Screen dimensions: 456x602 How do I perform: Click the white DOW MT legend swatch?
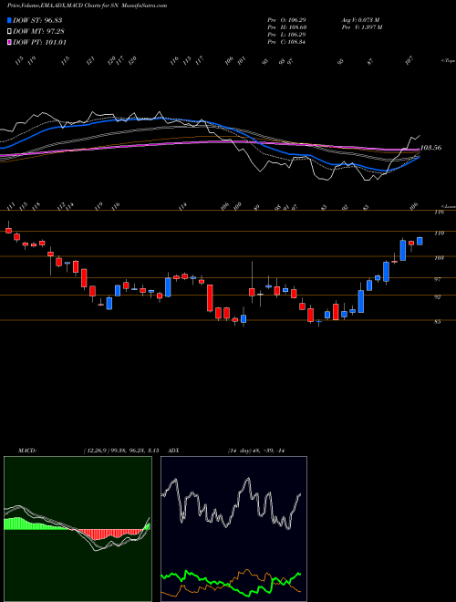(x=9, y=32)
